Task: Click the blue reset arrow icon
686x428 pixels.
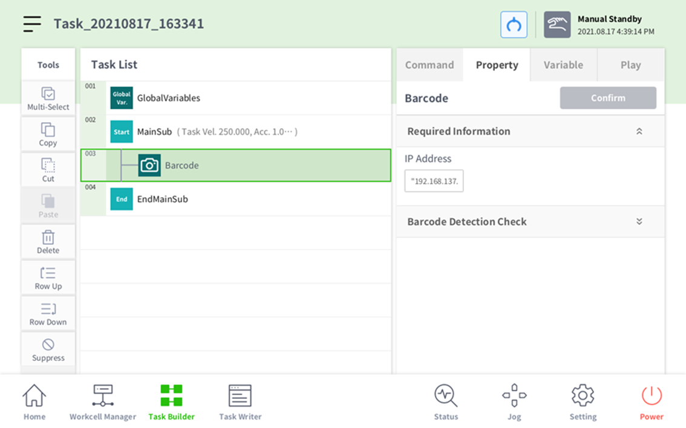Action: [514, 25]
